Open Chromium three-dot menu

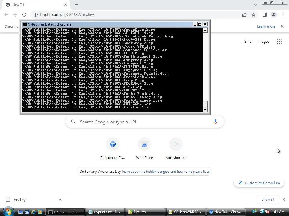tap(283, 15)
